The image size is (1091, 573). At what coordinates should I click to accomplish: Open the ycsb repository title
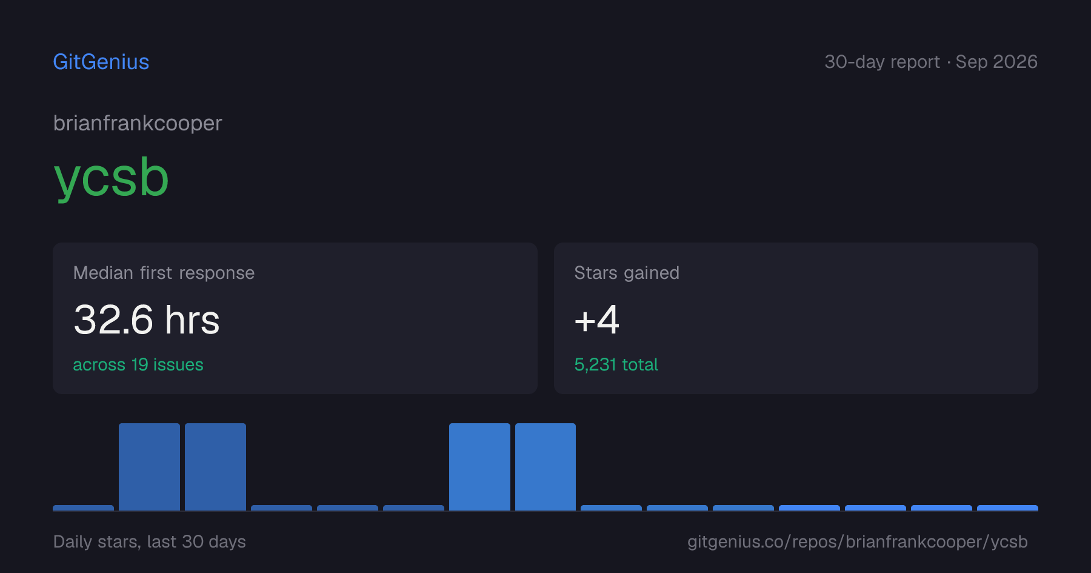[112, 178]
